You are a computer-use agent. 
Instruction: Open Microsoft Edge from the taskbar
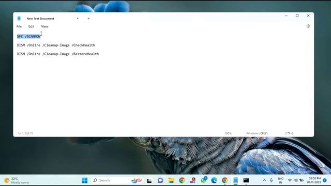(x=214, y=180)
